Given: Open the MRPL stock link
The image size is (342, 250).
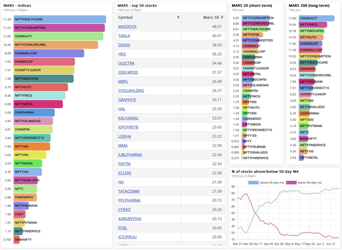Looking at the screenshot, I should point(123,82).
